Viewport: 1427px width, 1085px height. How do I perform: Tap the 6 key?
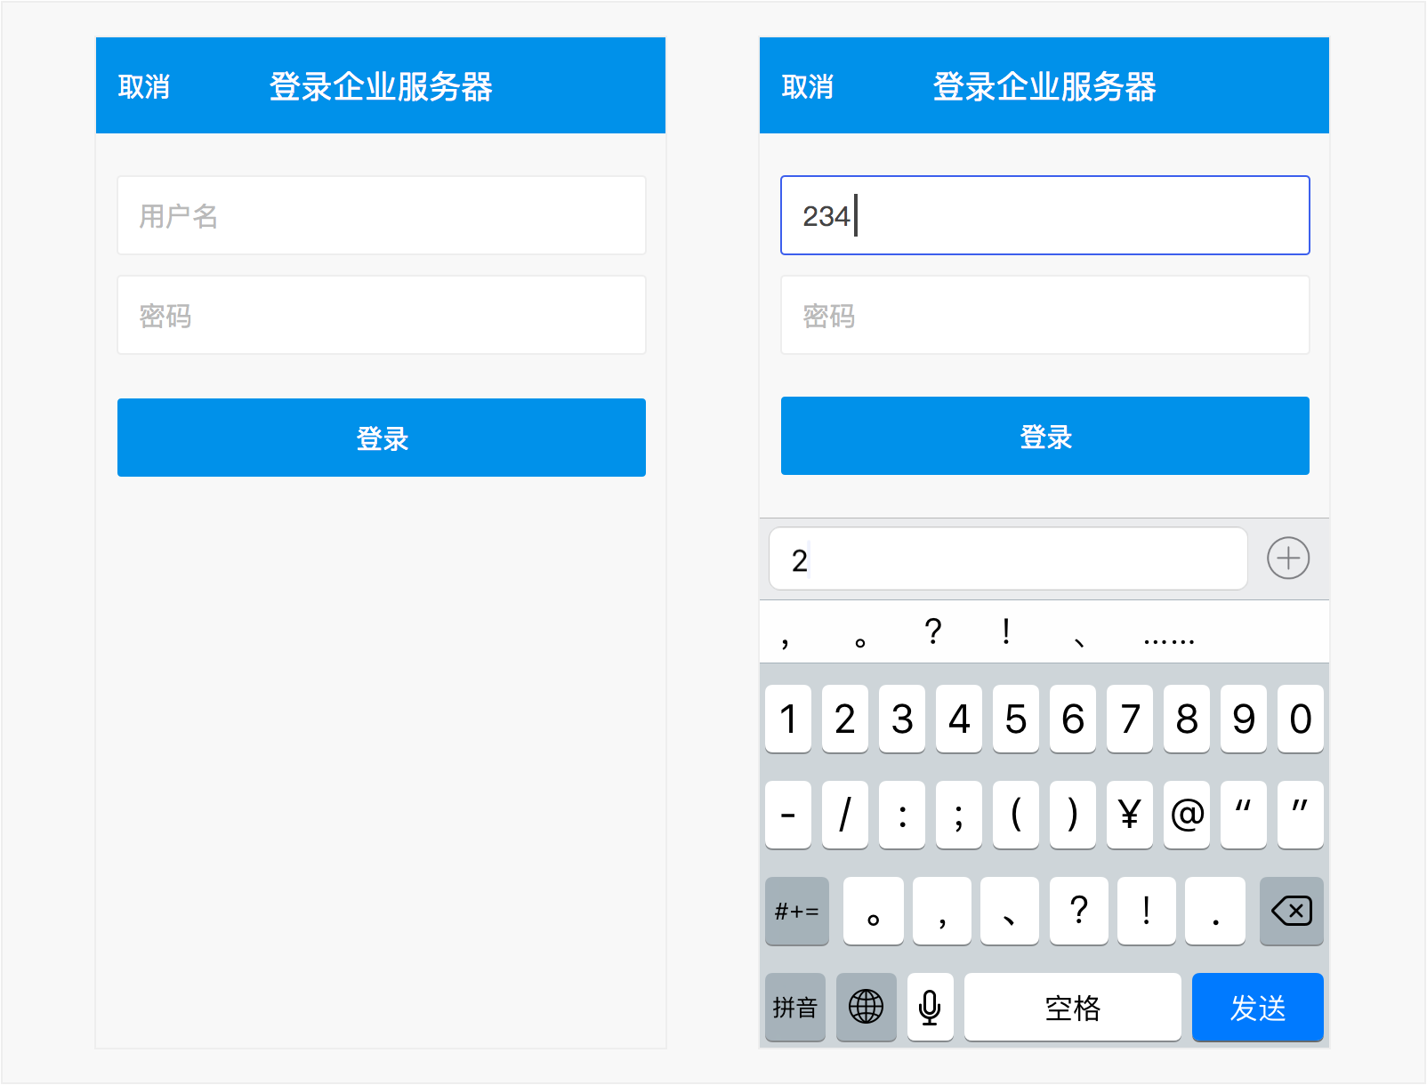[x=1073, y=719]
